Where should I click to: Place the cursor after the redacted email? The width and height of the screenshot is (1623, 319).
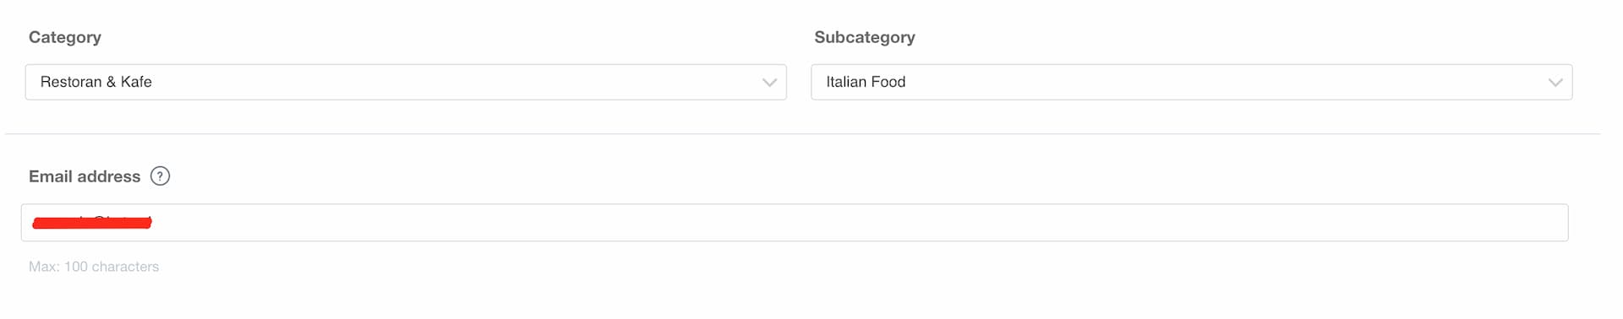pyautogui.click(x=156, y=223)
